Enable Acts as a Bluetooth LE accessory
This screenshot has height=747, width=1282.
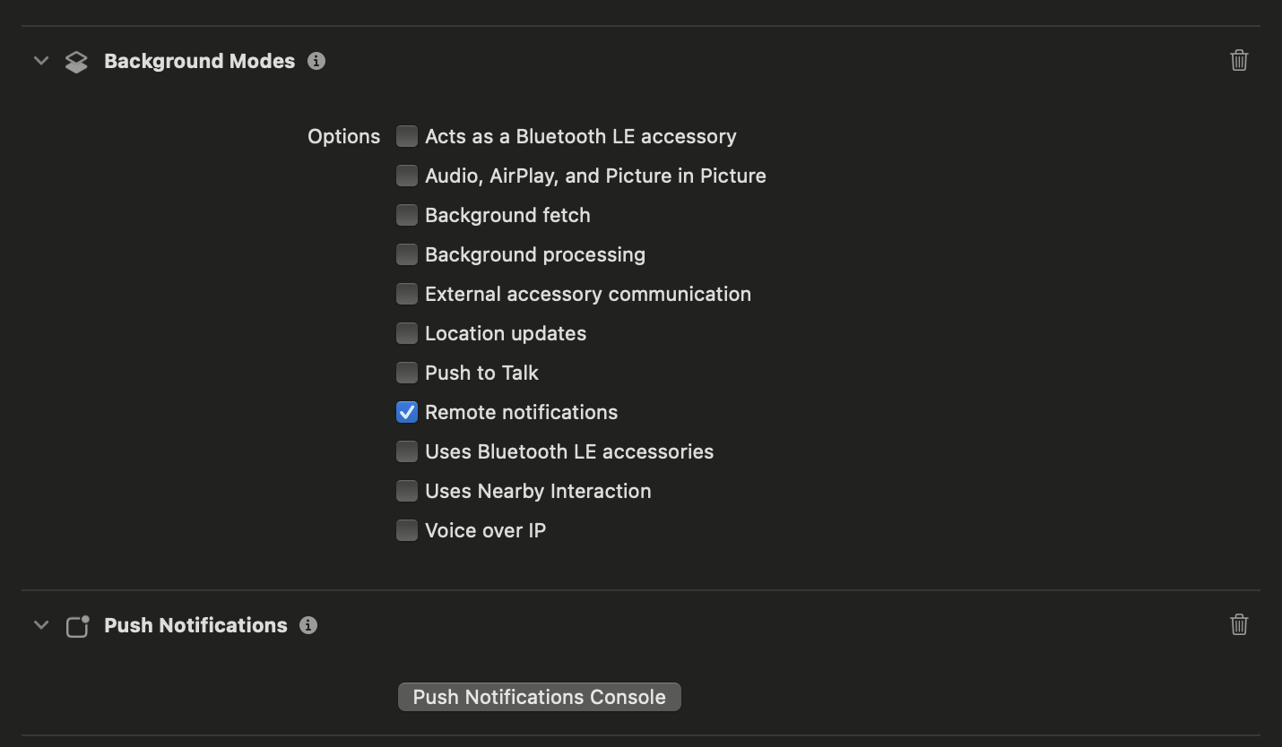pyautogui.click(x=407, y=136)
